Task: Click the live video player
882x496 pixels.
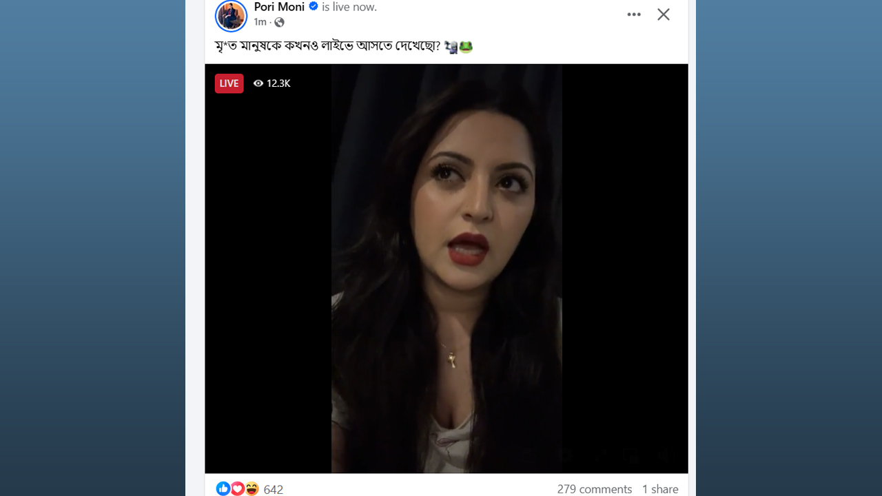Action: (x=447, y=276)
